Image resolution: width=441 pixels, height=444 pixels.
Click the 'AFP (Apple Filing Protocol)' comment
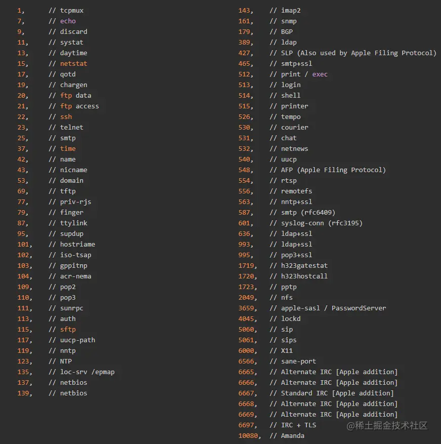(333, 170)
